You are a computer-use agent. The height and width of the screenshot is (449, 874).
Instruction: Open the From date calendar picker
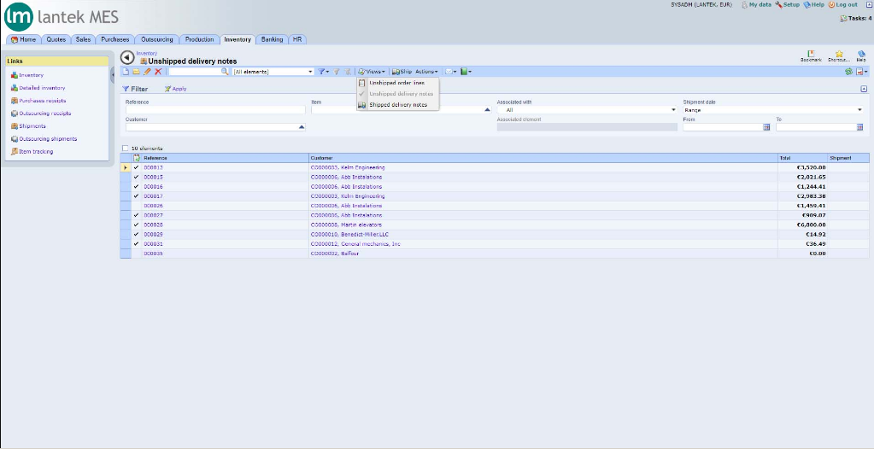click(x=766, y=127)
